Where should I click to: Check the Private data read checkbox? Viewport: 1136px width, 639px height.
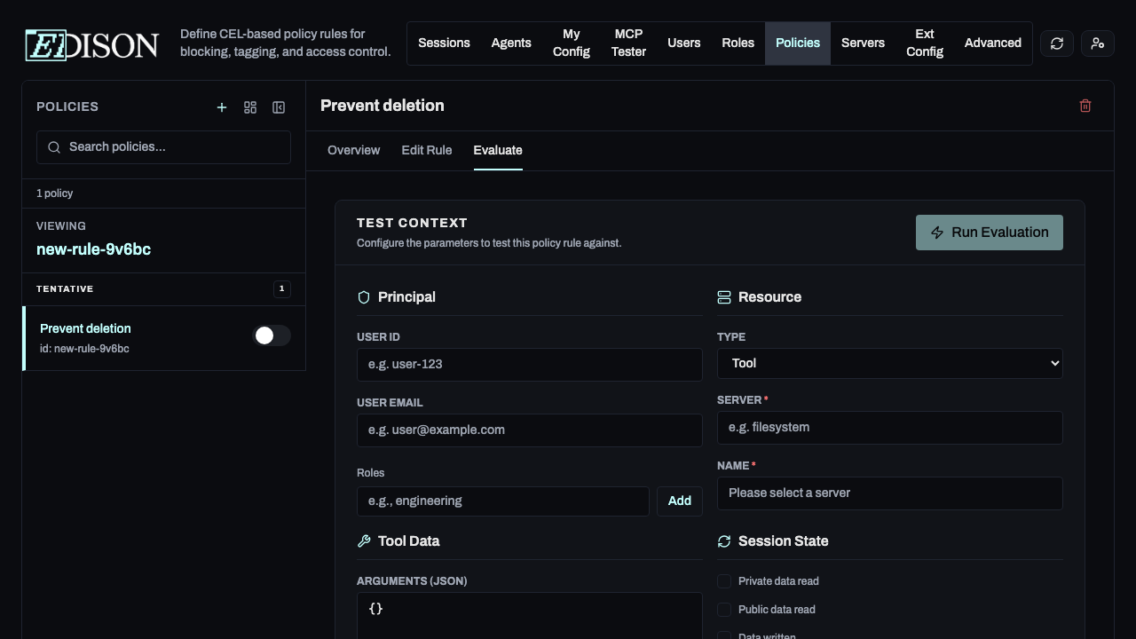coord(724,581)
